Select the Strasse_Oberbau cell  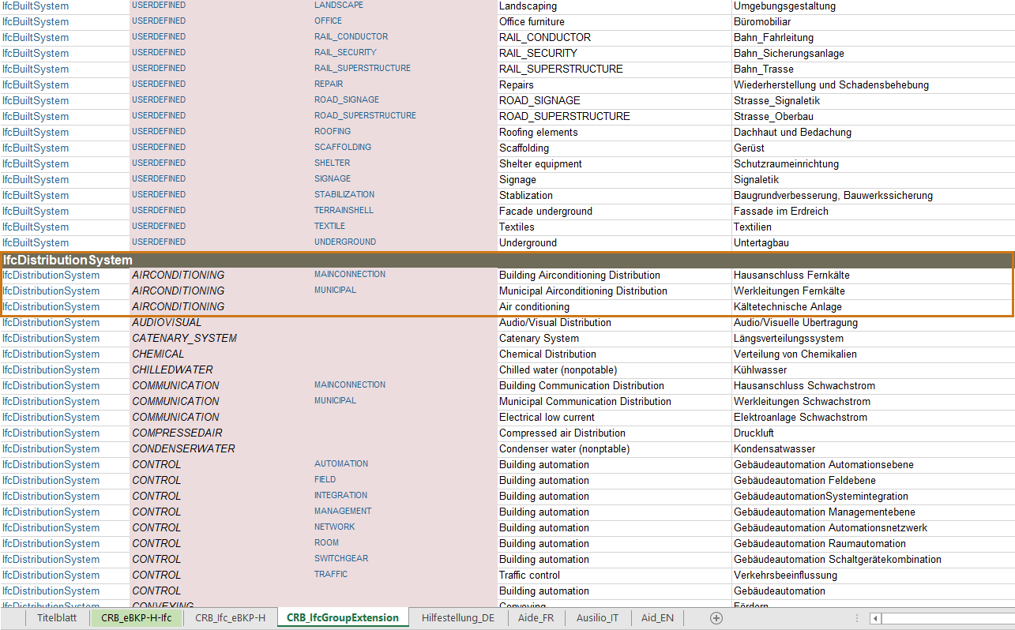pos(873,116)
